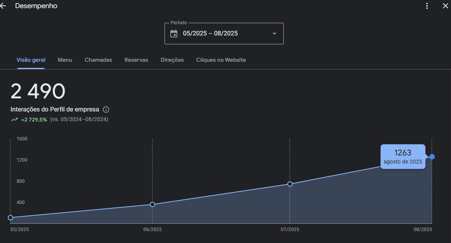Open the Chamadas tab

[98, 60]
